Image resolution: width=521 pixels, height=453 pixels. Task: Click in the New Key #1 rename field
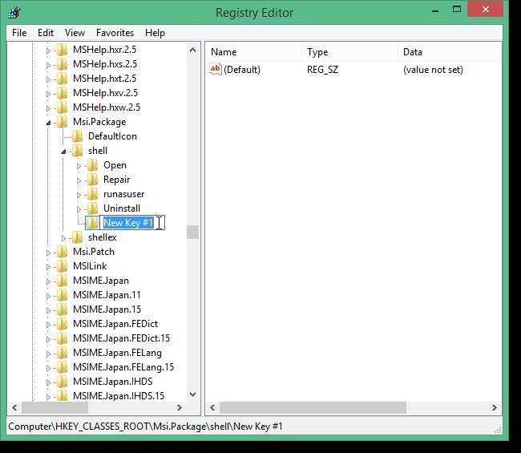tap(132, 223)
